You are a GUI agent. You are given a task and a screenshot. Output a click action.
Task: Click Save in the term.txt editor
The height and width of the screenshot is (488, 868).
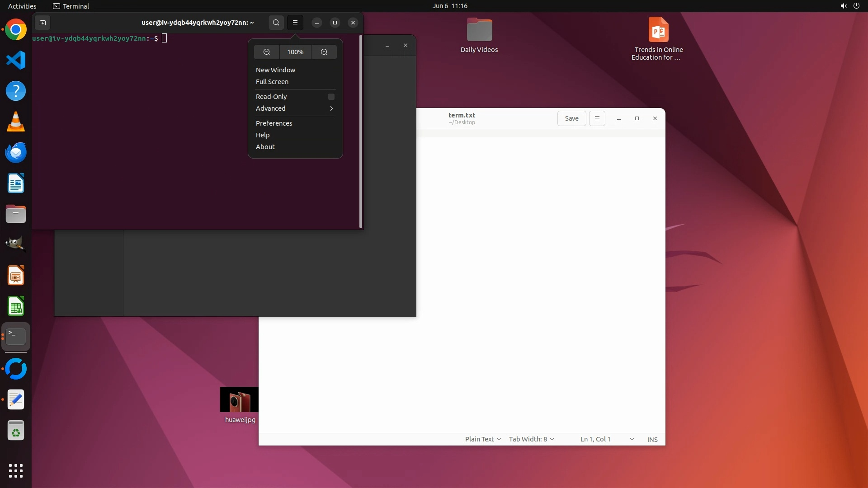coord(571,118)
